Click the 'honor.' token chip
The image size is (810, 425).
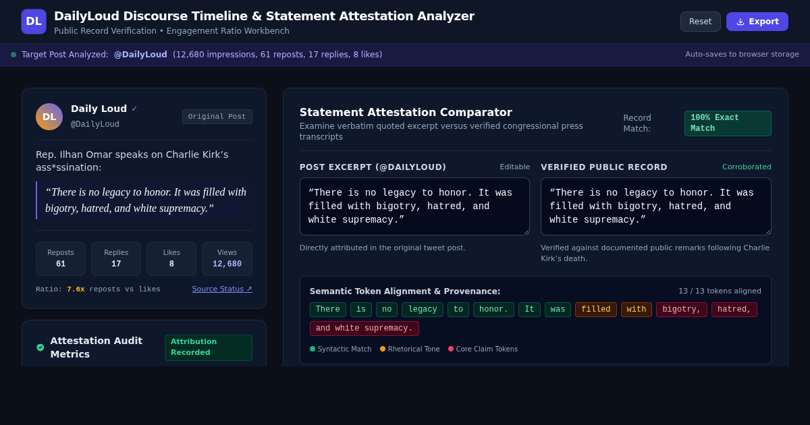click(x=493, y=310)
